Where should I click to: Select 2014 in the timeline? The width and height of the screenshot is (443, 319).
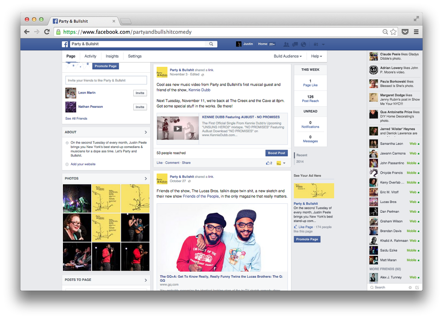pos(300,162)
